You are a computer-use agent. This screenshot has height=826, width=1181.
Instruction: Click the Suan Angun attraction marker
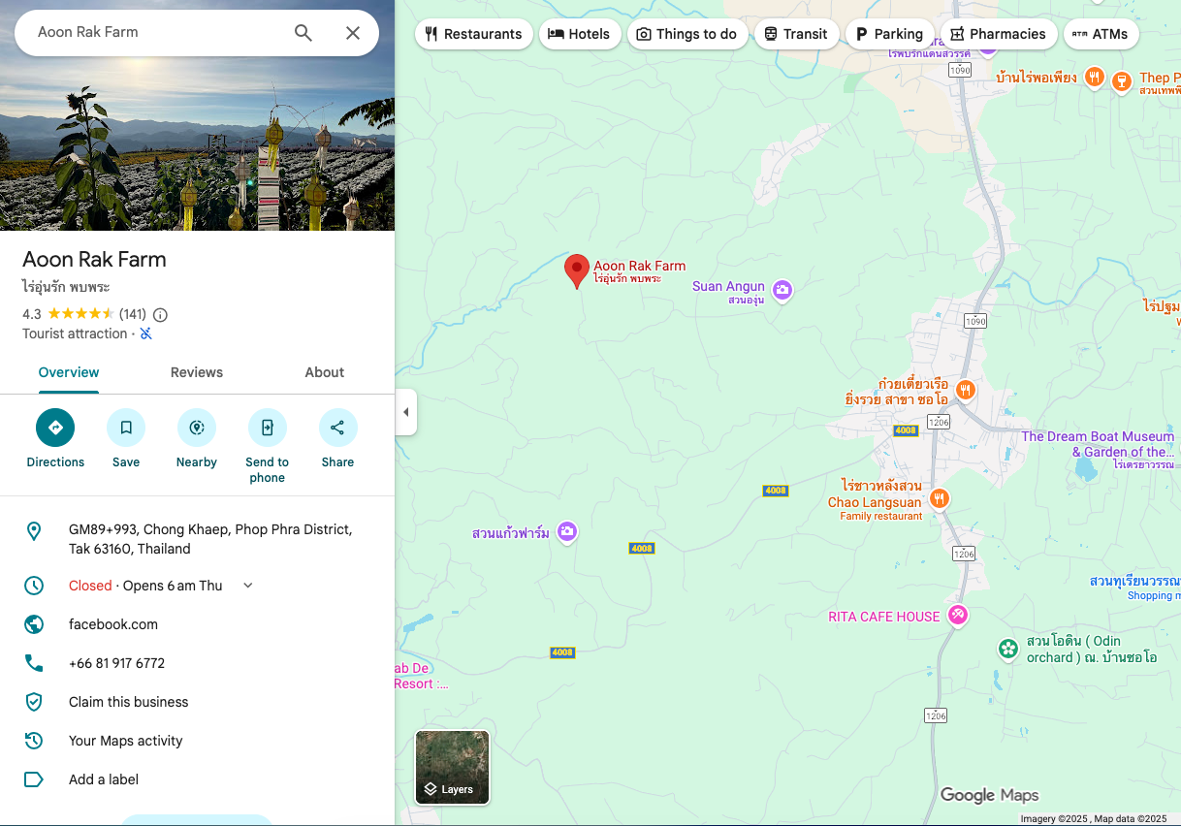point(782,289)
